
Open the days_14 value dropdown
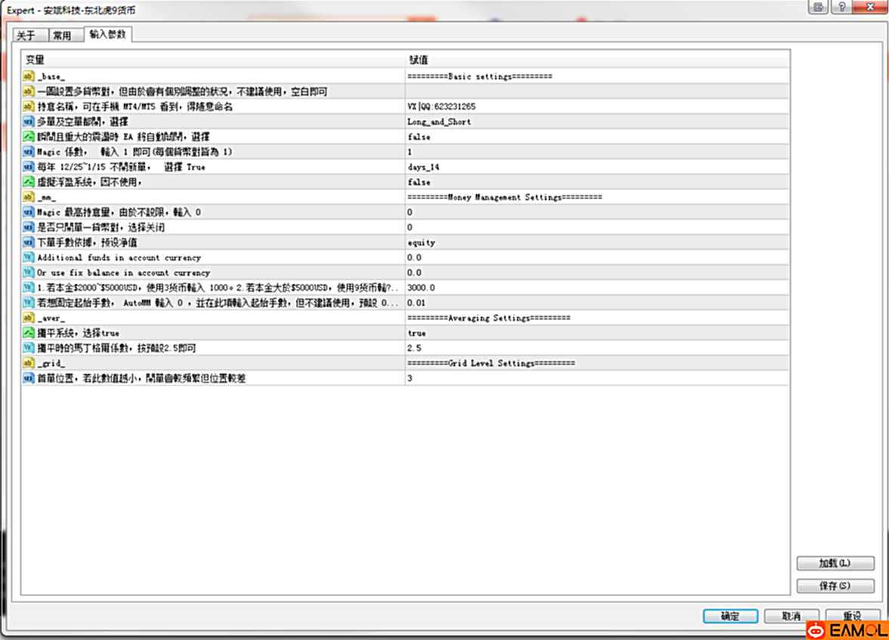point(424,167)
